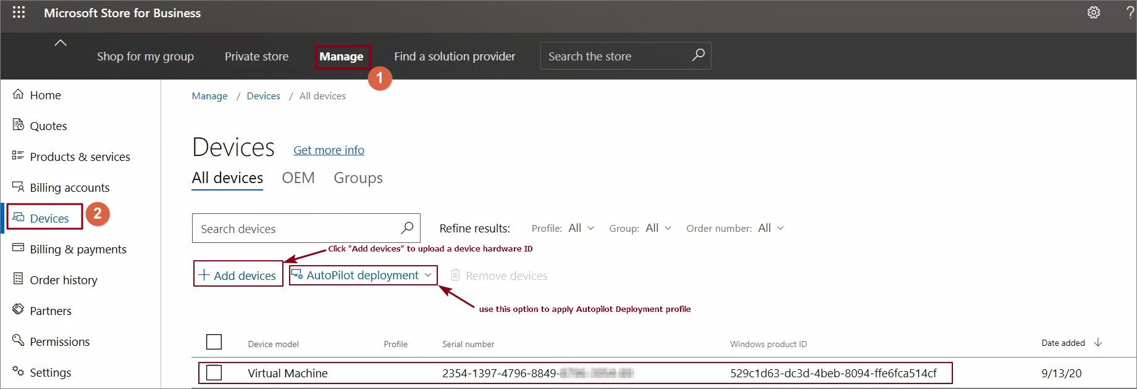The image size is (1137, 389).
Task: Select the Manage menu item
Action: (x=342, y=56)
